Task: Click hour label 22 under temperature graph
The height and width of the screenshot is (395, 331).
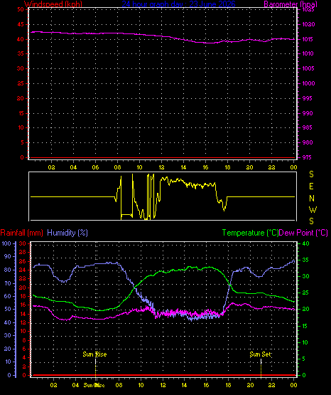Action: click(271, 385)
